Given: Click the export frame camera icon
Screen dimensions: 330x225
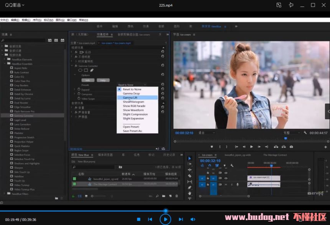Looking at the screenshot, I should [291, 147].
